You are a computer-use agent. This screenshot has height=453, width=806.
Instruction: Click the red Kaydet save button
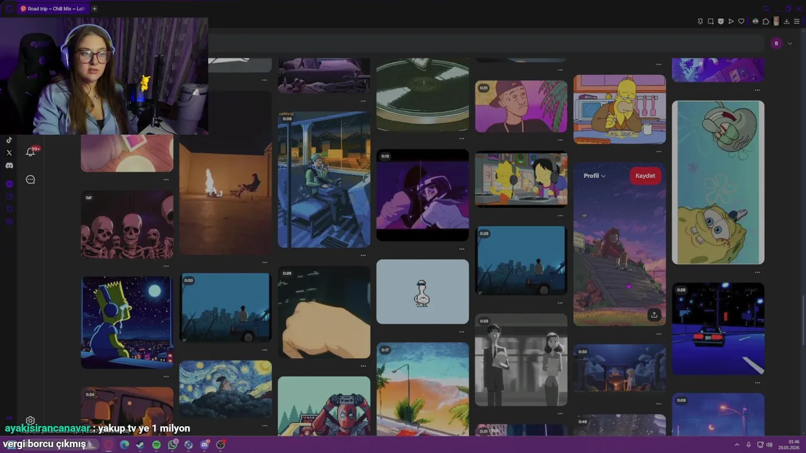click(x=645, y=176)
